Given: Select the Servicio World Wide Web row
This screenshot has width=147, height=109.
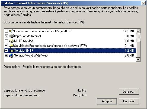Looking at the screenshot, I should pyautogui.click(x=70, y=55).
